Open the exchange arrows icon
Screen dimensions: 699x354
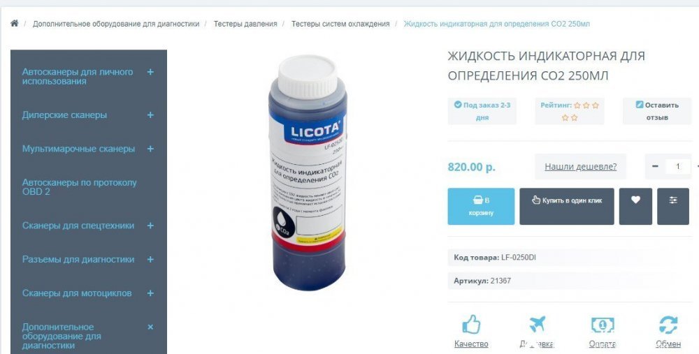click(x=668, y=325)
